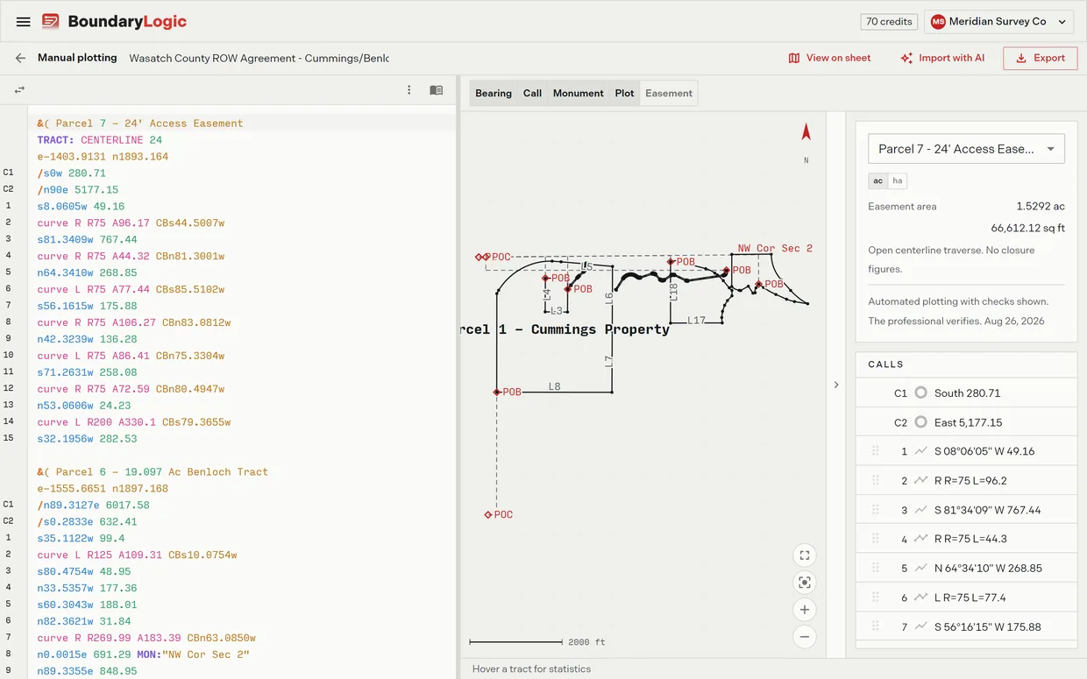Click the recenter view icon

[804, 583]
